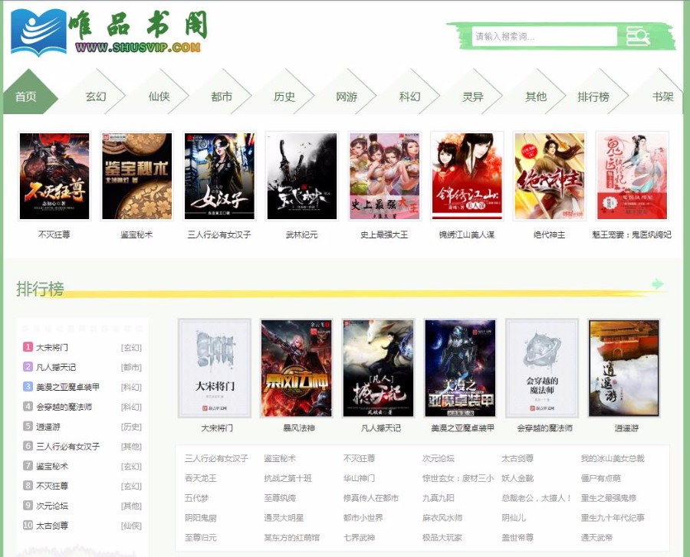Open the 史上最强大王 book cover

pos(384,176)
